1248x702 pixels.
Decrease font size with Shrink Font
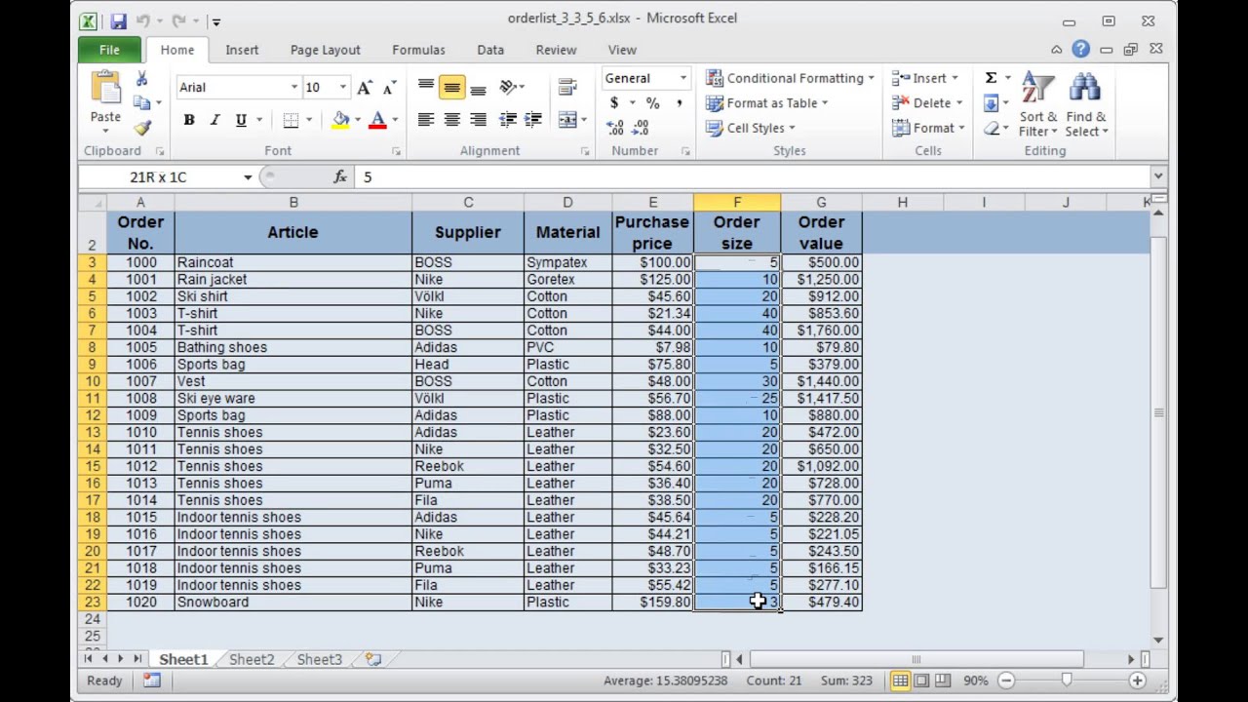click(387, 88)
